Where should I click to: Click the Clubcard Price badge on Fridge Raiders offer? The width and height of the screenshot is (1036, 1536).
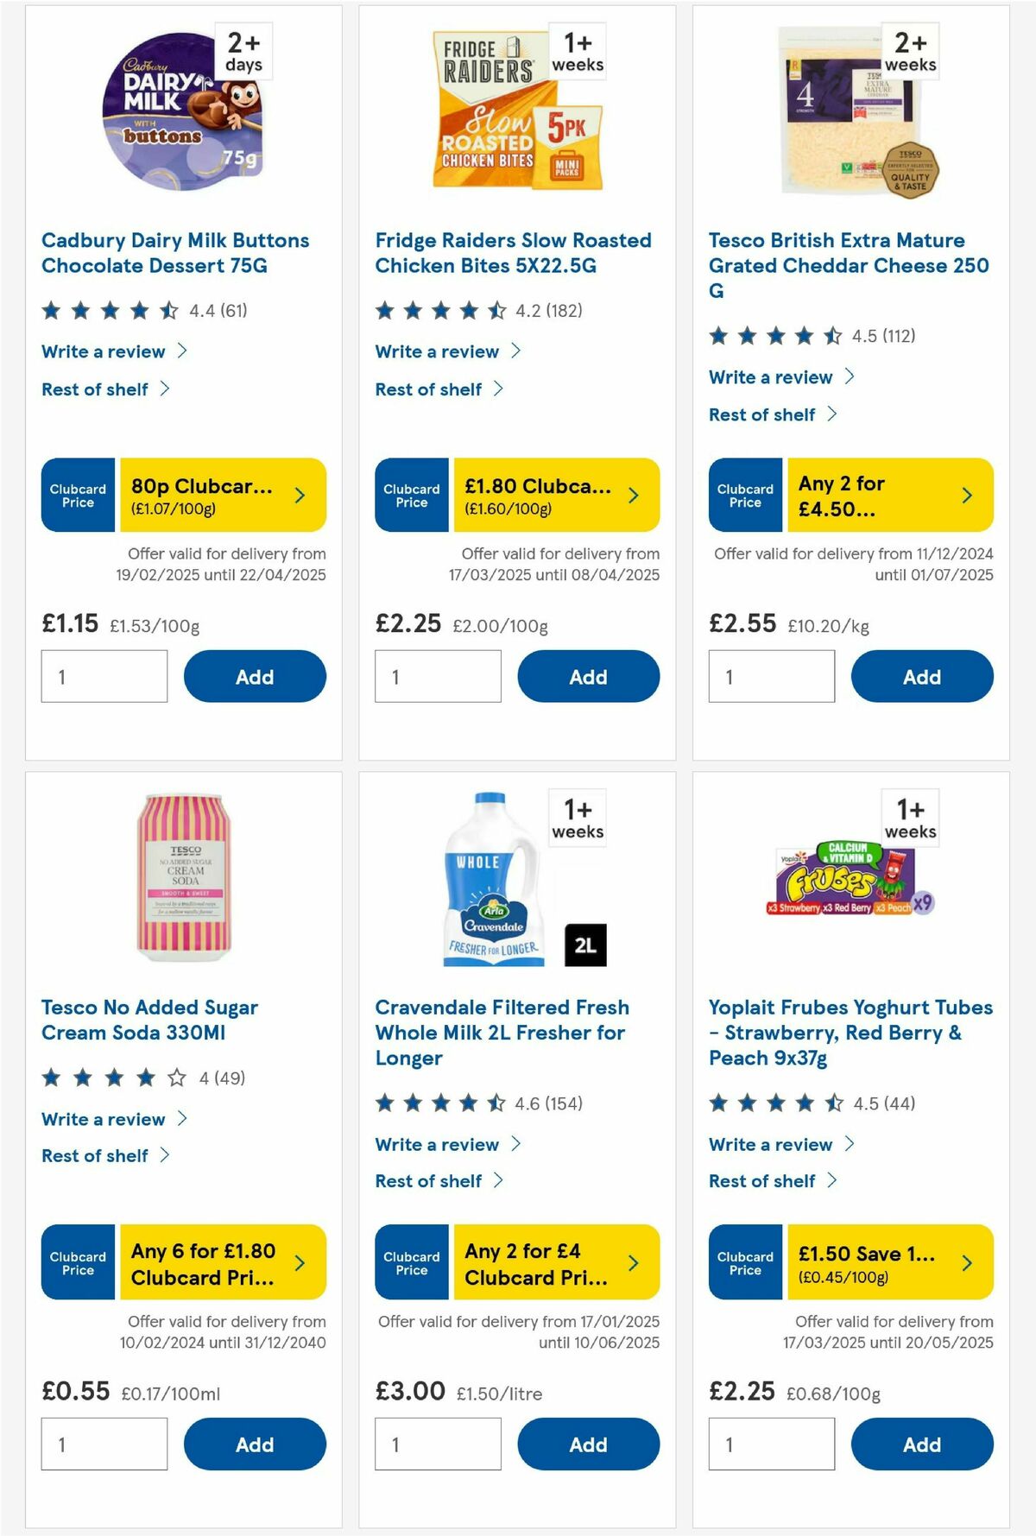pos(411,494)
